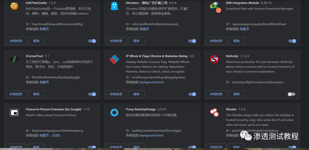Click the Picture-in-Picture Extension icon
The width and height of the screenshot is (309, 150).
click(x=14, y=112)
